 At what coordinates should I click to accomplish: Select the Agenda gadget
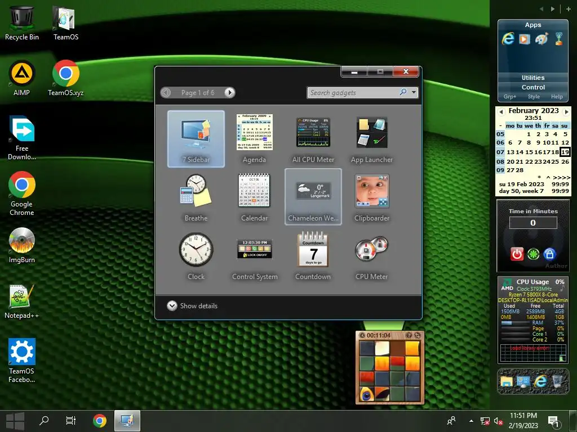point(254,139)
